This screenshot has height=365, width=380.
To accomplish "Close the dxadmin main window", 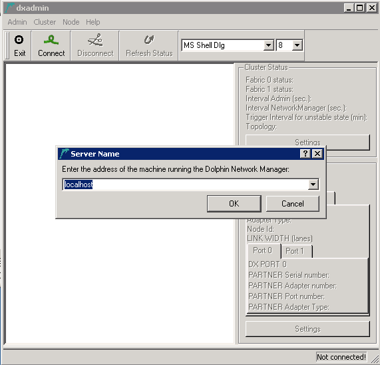I will [372, 8].
